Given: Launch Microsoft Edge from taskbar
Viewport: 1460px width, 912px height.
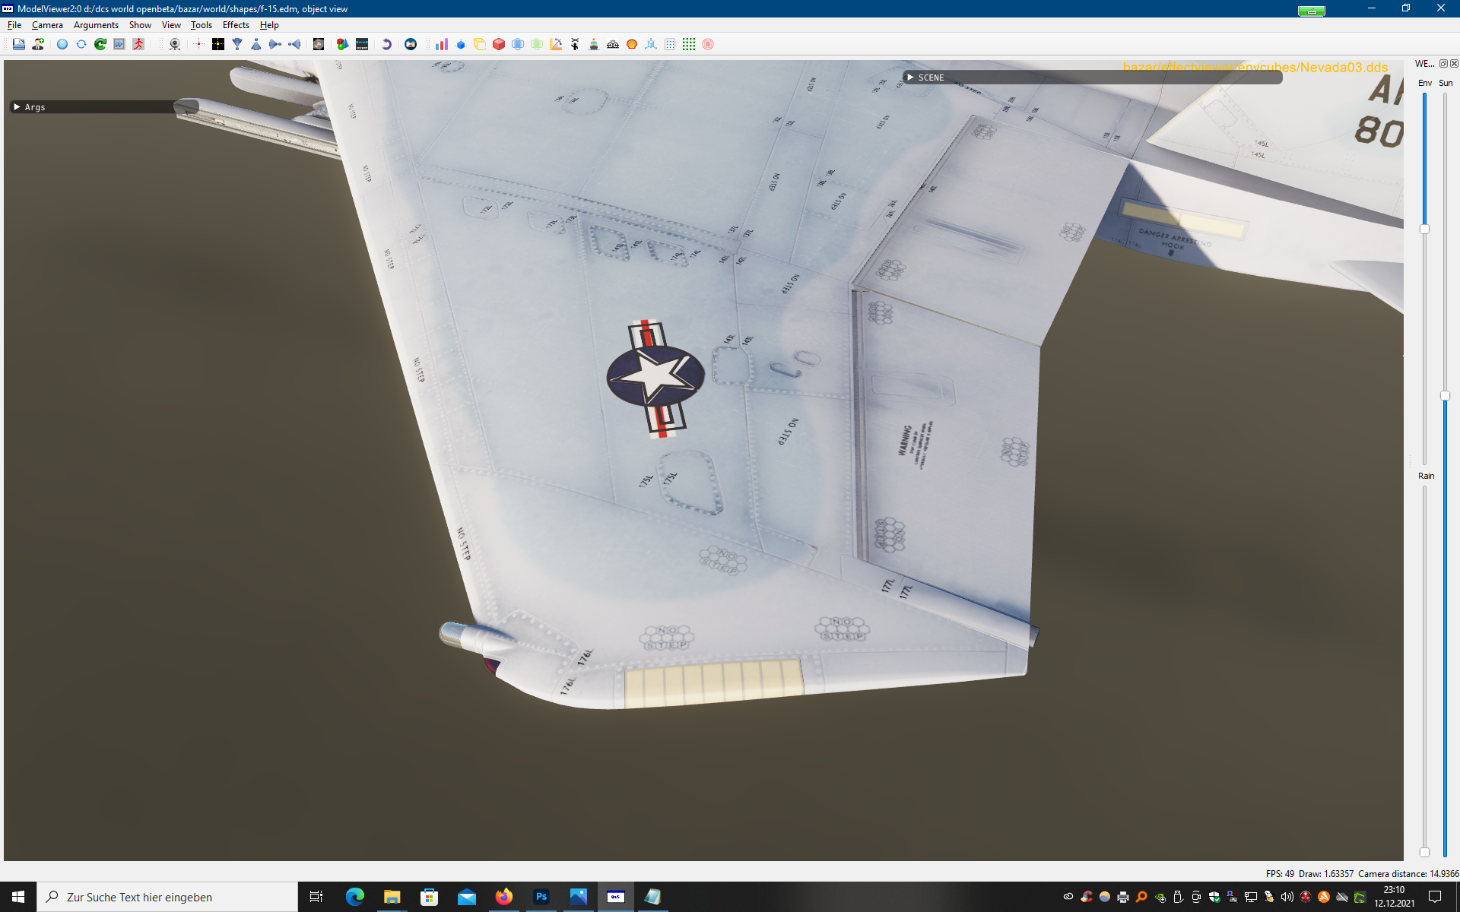Looking at the screenshot, I should [x=355, y=897].
